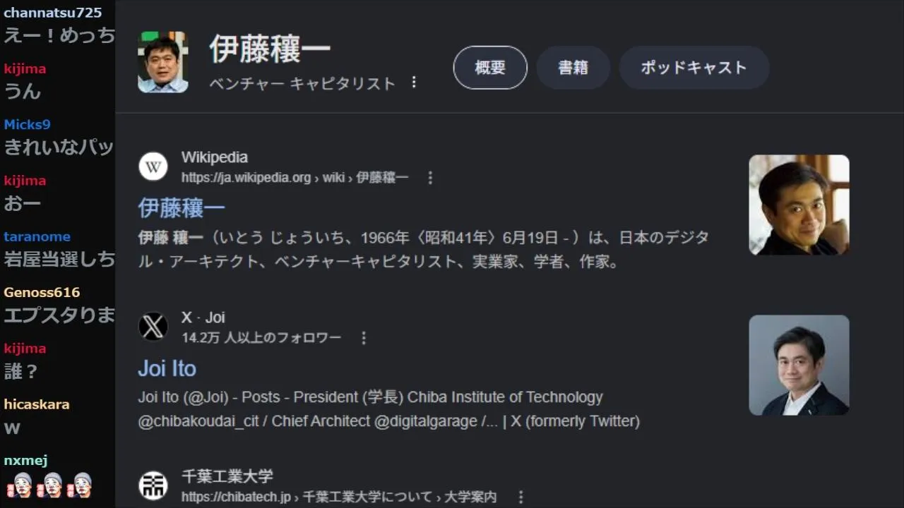Open more options for chibatech.jp result

tap(521, 497)
